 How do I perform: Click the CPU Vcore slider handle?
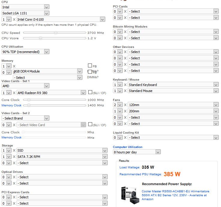click(40, 38)
